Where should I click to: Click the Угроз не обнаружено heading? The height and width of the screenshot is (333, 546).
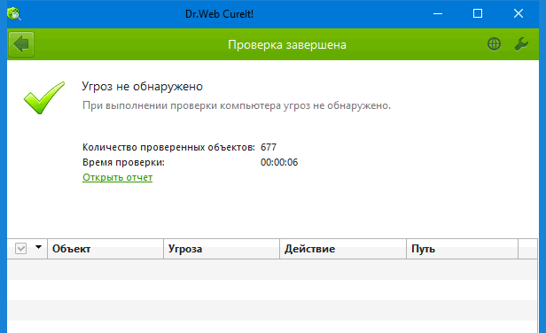point(142,86)
